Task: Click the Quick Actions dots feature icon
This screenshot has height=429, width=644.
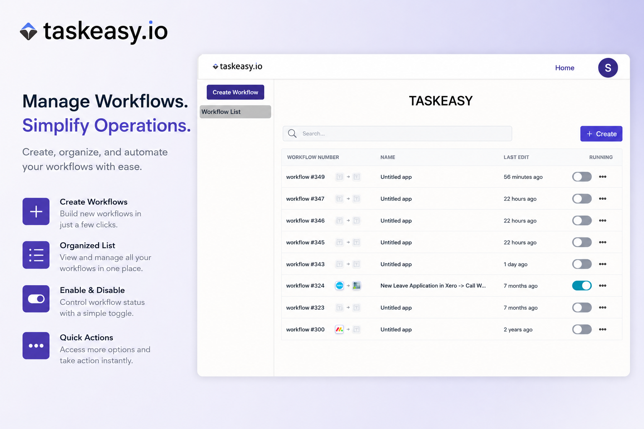Action: click(x=36, y=346)
